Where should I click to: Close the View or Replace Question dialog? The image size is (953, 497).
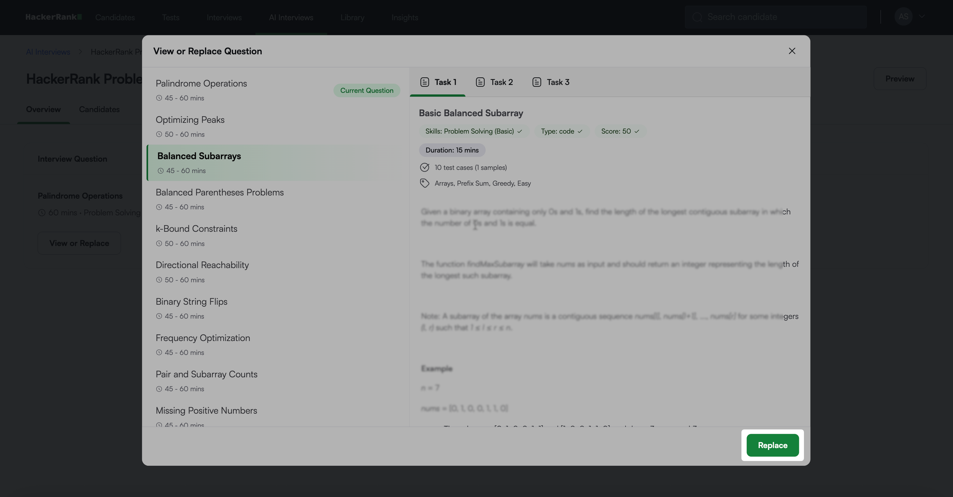pyautogui.click(x=792, y=51)
